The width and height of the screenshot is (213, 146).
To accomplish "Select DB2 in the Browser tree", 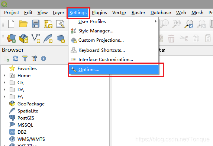I will click(x=22, y=132).
